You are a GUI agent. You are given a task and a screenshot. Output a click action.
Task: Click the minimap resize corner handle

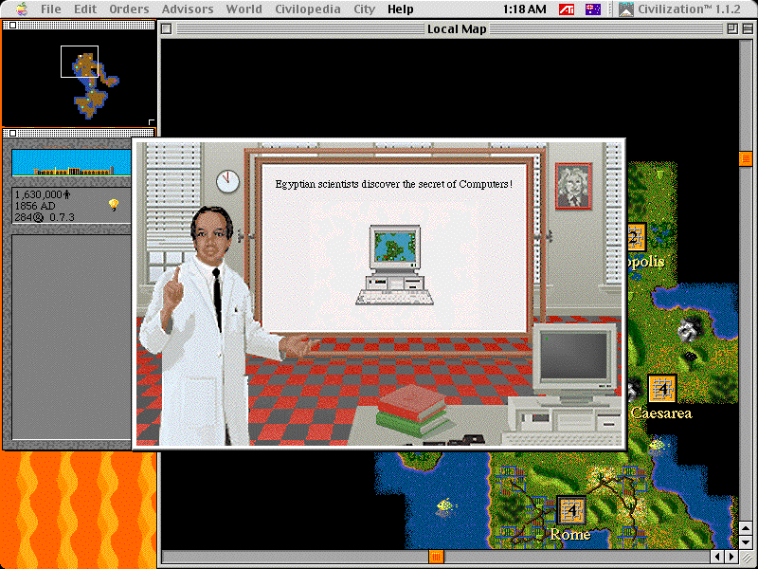pyautogui.click(x=152, y=122)
